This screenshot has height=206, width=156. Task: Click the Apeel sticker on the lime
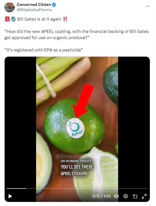point(75,128)
